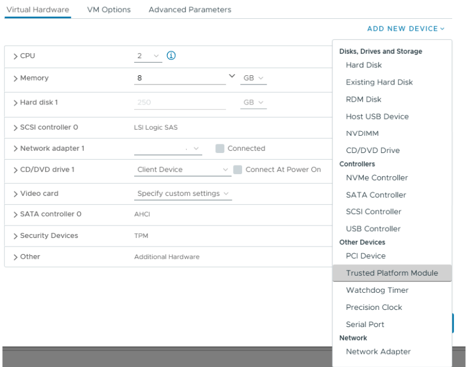The width and height of the screenshot is (466, 367).
Task: Select NVMe Controller menu entry
Action: 377,178
